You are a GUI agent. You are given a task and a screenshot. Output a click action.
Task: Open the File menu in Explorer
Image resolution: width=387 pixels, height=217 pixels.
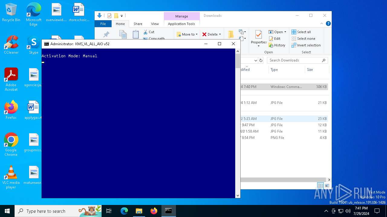coord(103,24)
